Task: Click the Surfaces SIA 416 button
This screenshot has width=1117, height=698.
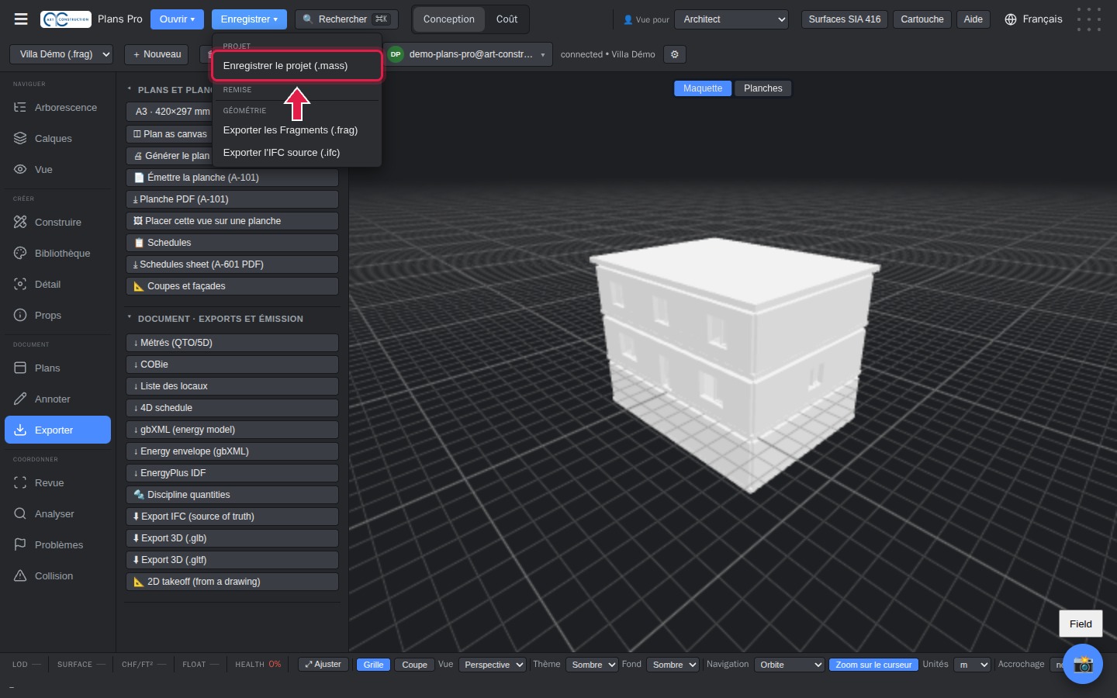Action: (845, 19)
